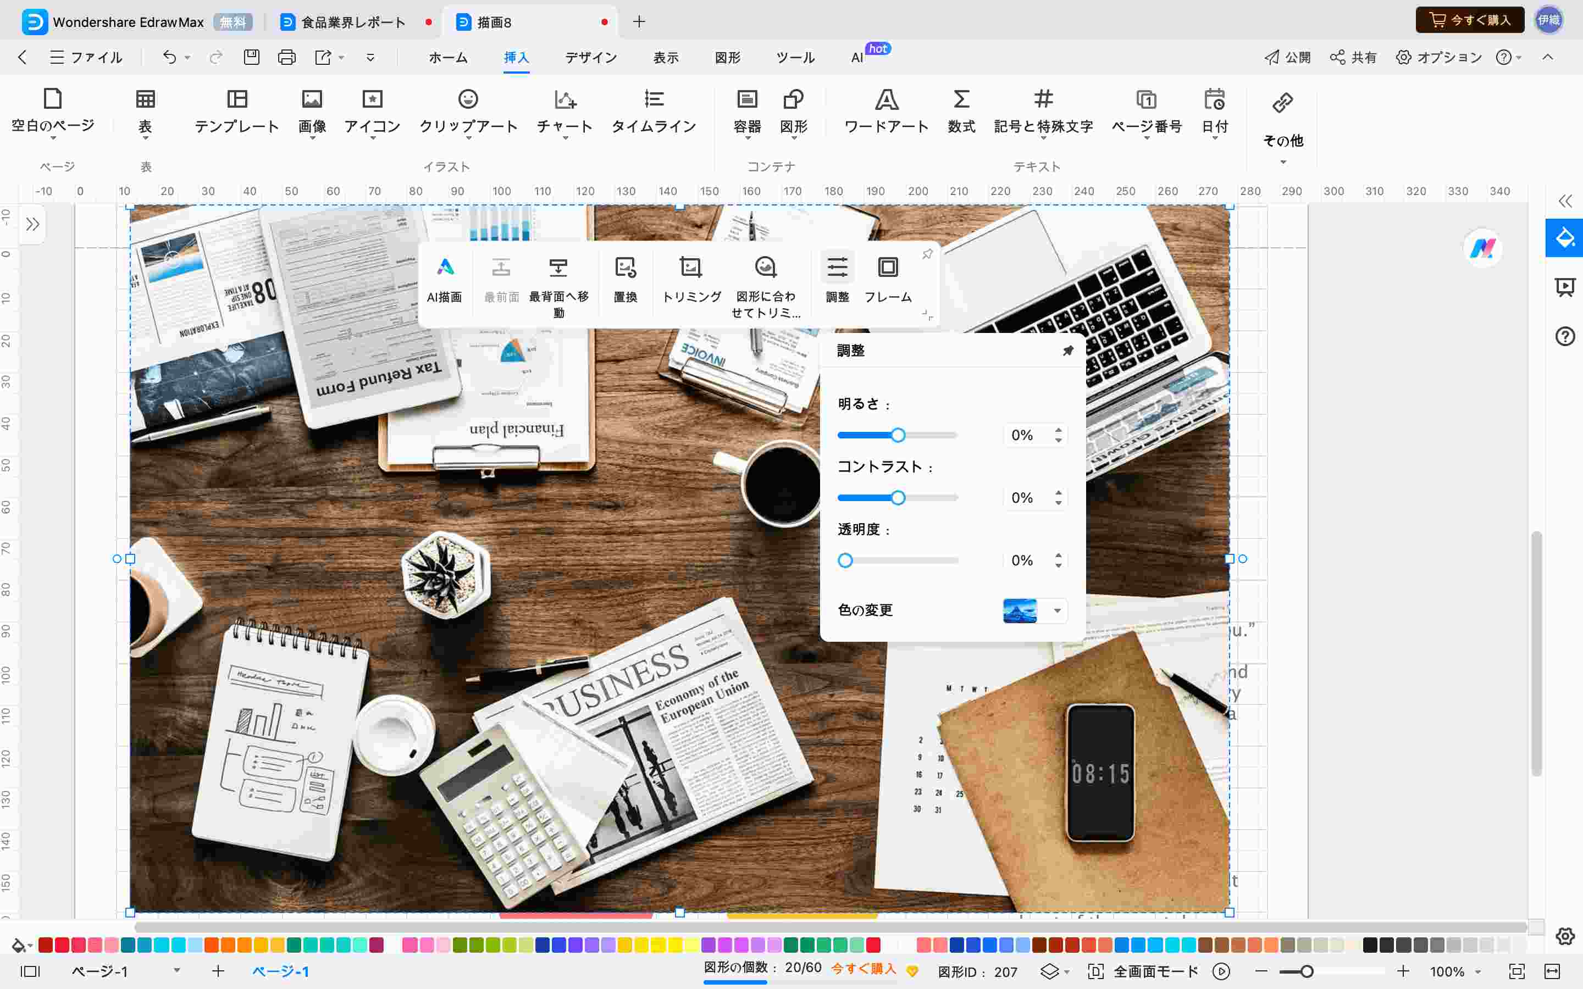Switch to the 図形 ribbon tab
The width and height of the screenshot is (1583, 989).
[x=727, y=58]
